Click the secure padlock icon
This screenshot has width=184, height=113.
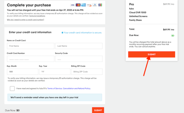[63, 32]
